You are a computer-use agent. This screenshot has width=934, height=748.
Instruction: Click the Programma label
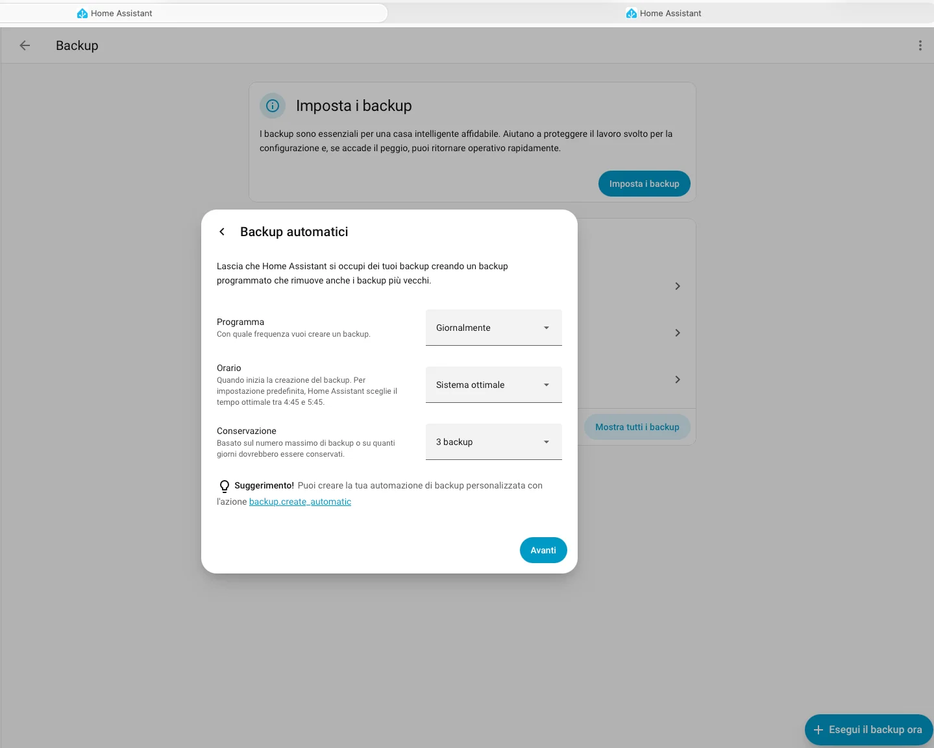[240, 322]
